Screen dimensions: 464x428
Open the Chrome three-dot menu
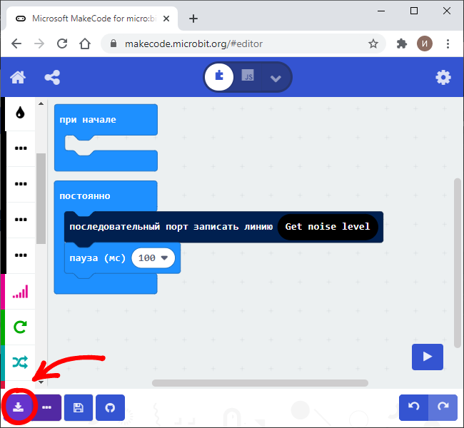point(448,44)
